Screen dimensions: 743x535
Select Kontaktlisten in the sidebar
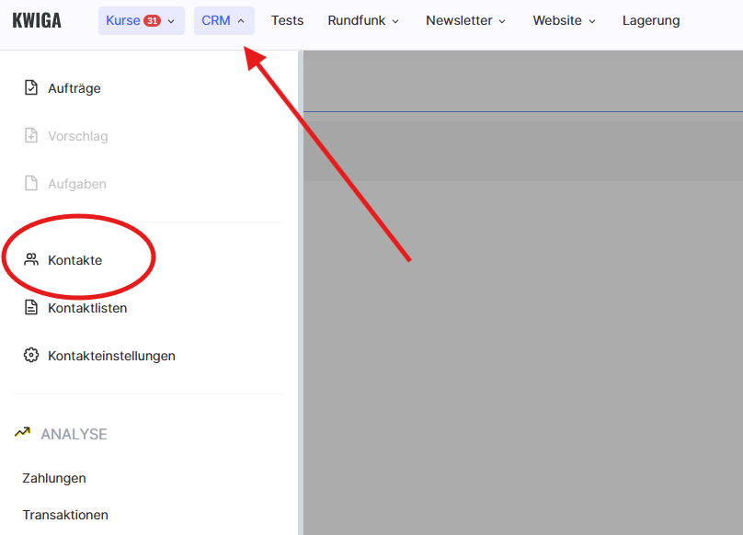tap(87, 308)
